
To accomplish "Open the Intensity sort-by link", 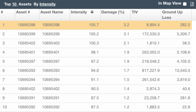I will pyautogui.click(x=47, y=4).
